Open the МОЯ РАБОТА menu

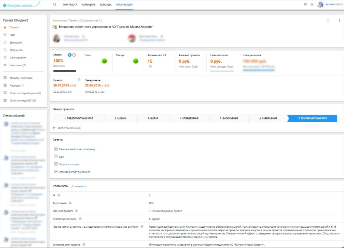[70, 5]
